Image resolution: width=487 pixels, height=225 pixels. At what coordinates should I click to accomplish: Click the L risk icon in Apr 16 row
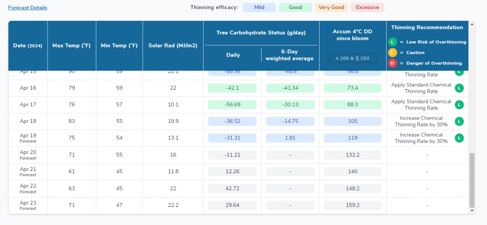(459, 88)
